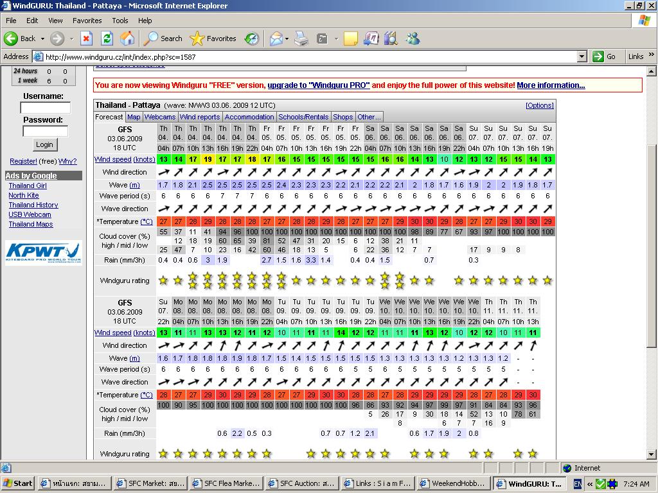Click the Print icon in toolbar
Image resolution: width=658 pixels, height=493 pixels.
coord(301,39)
